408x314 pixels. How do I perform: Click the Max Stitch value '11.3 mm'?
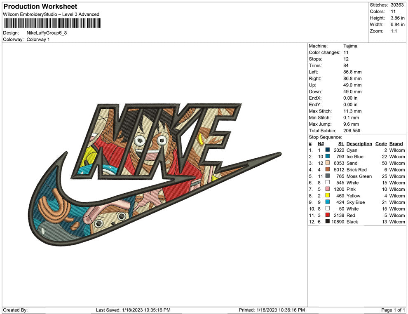pos(352,111)
